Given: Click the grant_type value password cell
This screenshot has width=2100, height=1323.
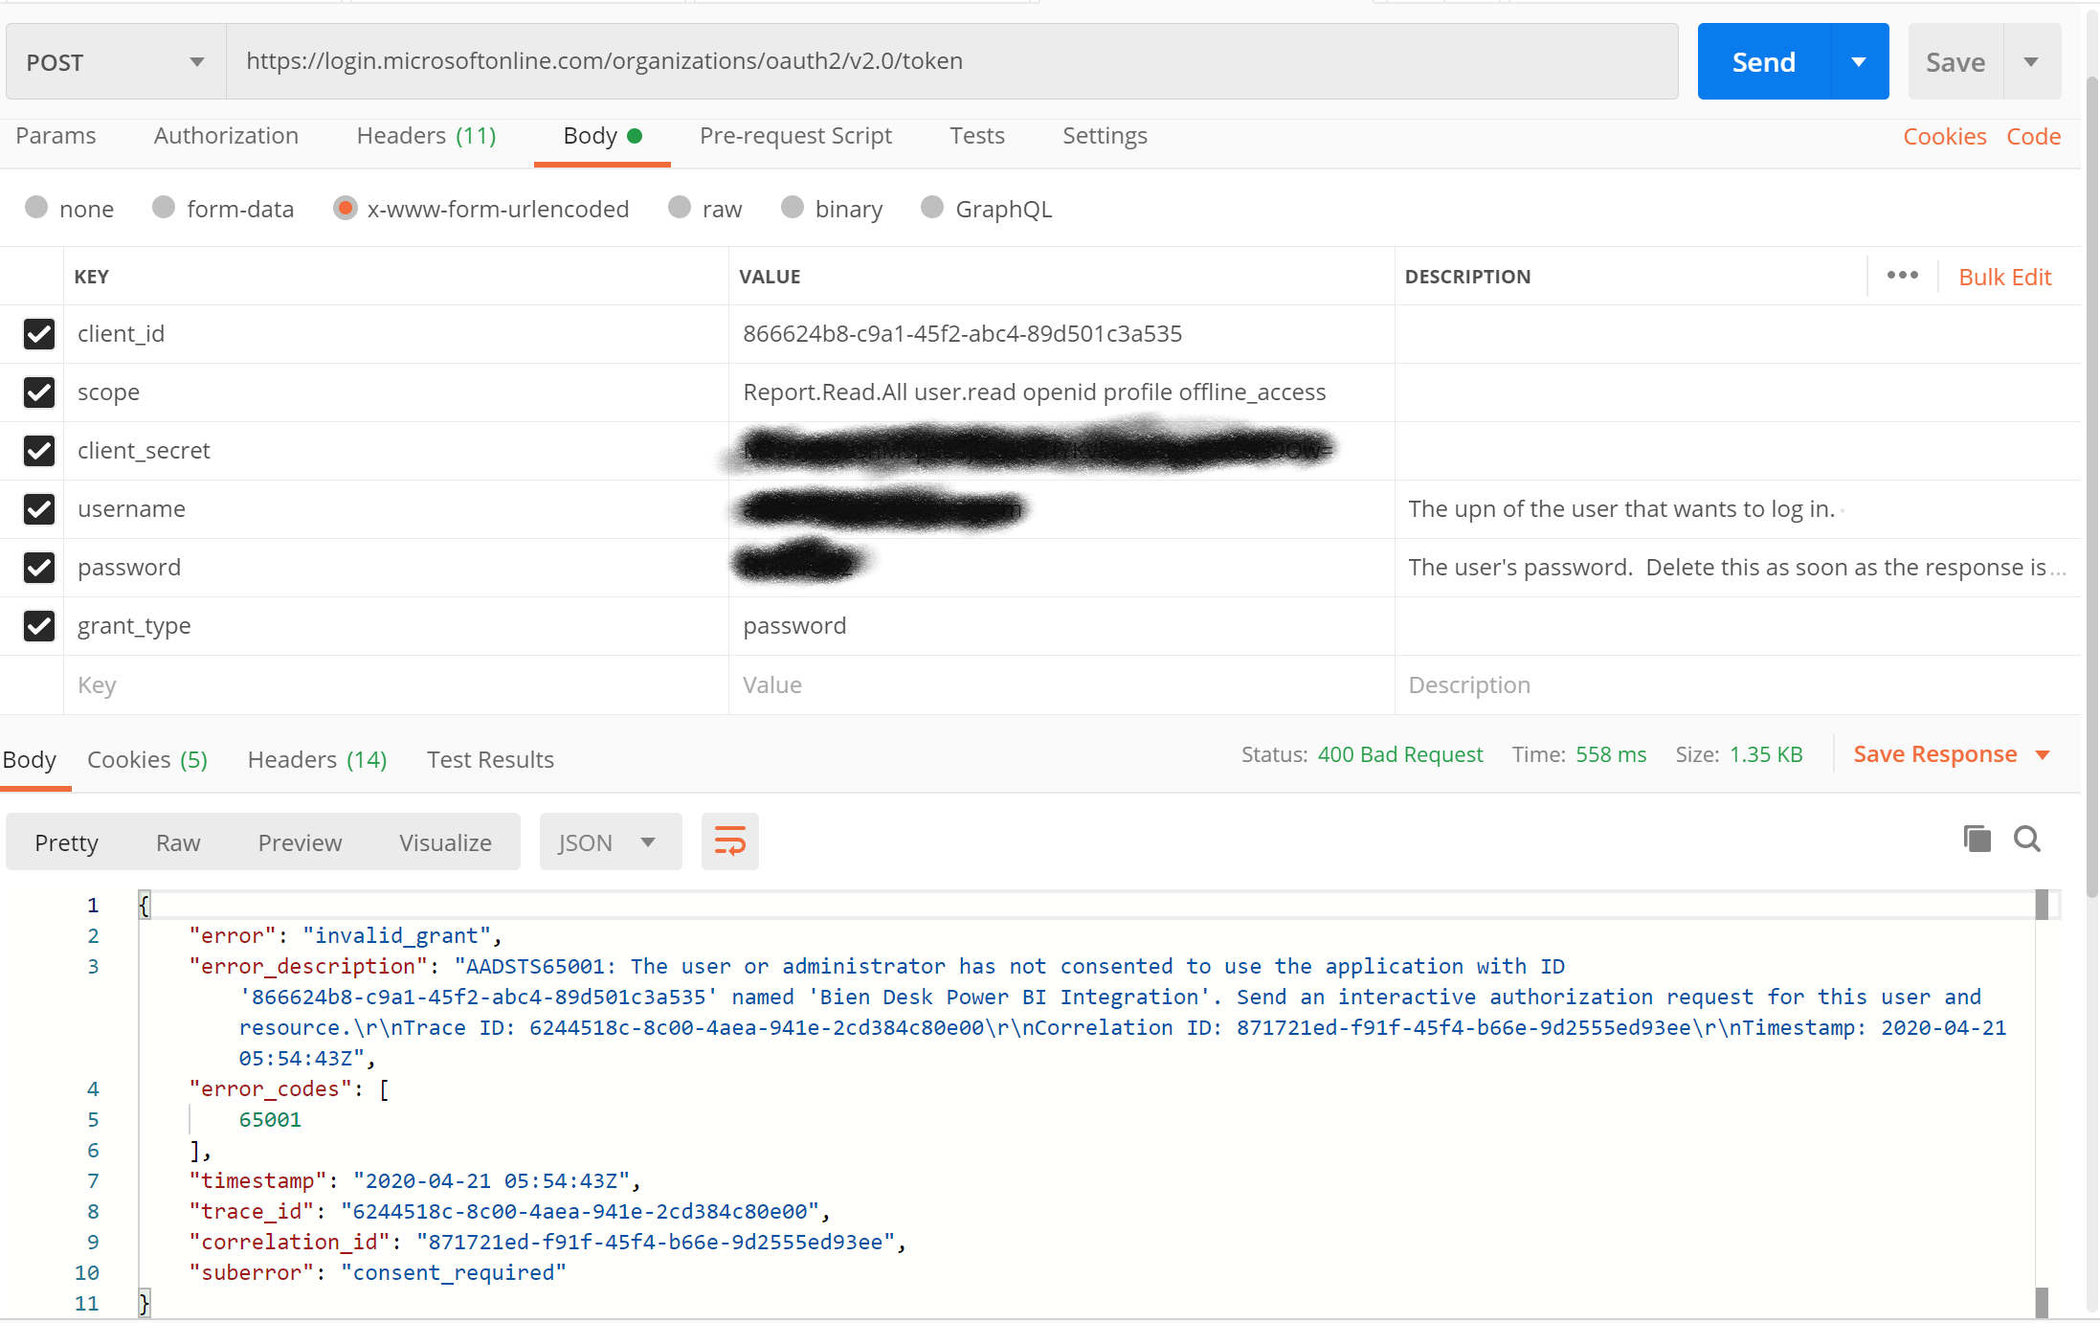Looking at the screenshot, I should [1061, 626].
